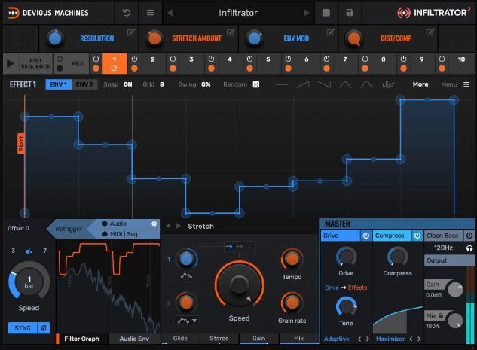Save preset with the floppy disk icon
The height and width of the screenshot is (350, 477).
click(x=350, y=13)
